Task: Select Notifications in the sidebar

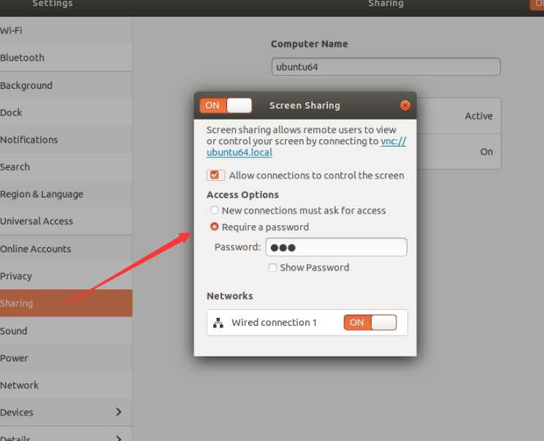Action: [66, 140]
